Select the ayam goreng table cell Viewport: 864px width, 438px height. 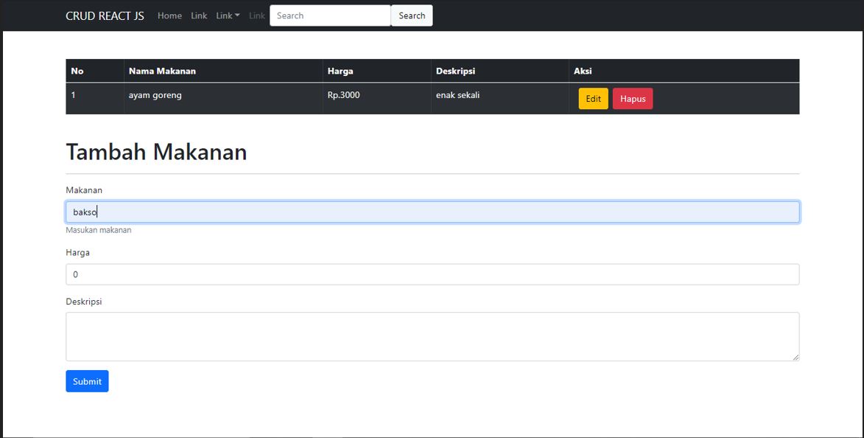click(155, 95)
